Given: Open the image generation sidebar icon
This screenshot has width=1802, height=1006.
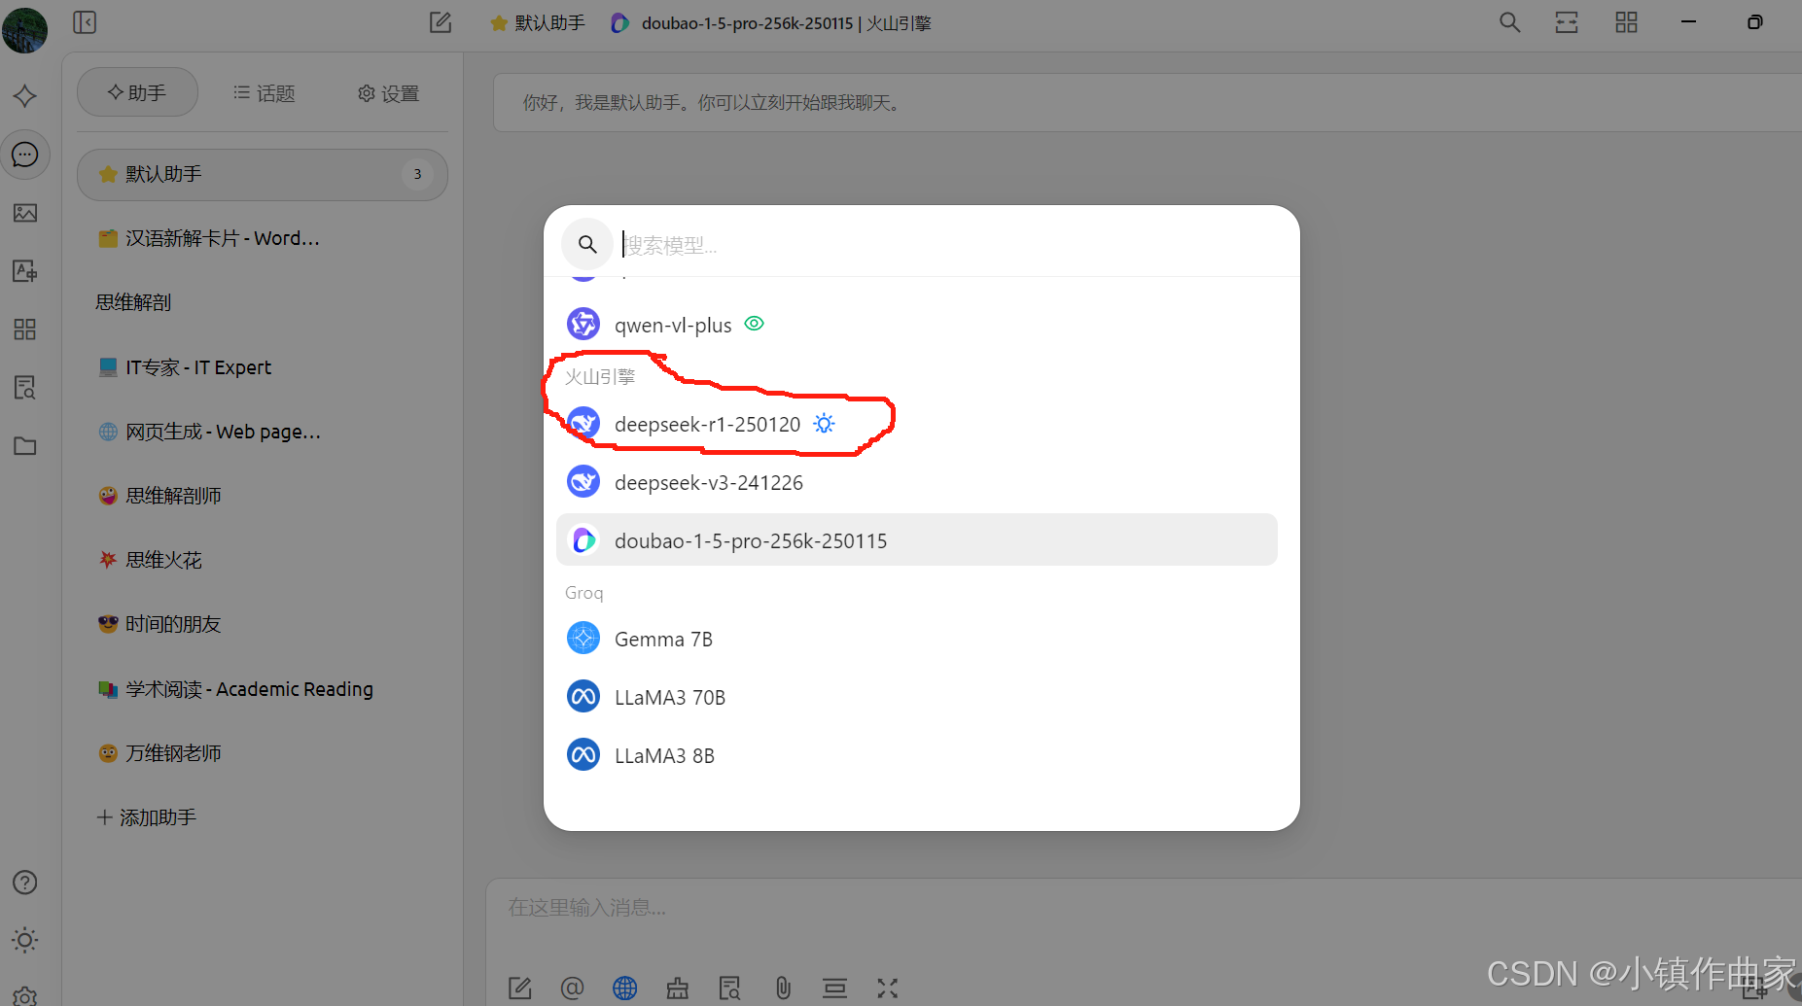Looking at the screenshot, I should click(x=25, y=213).
